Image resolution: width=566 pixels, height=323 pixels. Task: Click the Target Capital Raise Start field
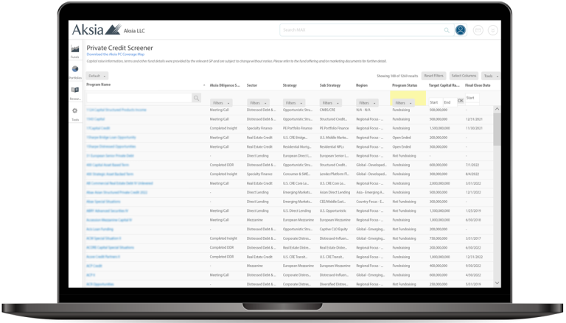coord(434,102)
